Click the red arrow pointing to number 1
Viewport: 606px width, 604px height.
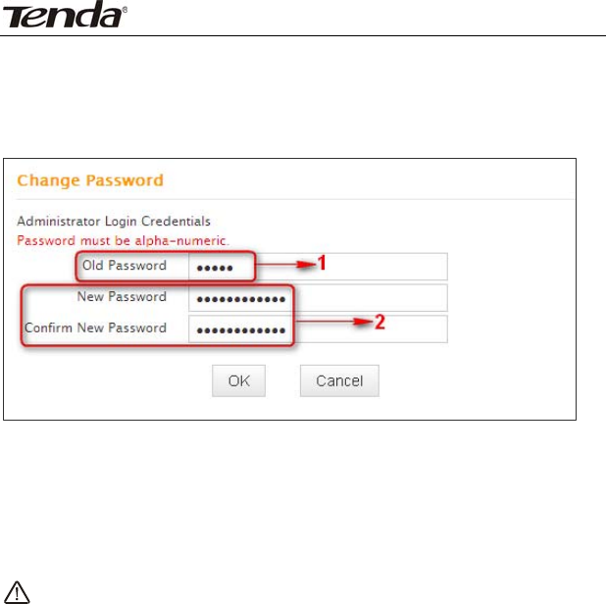click(286, 265)
